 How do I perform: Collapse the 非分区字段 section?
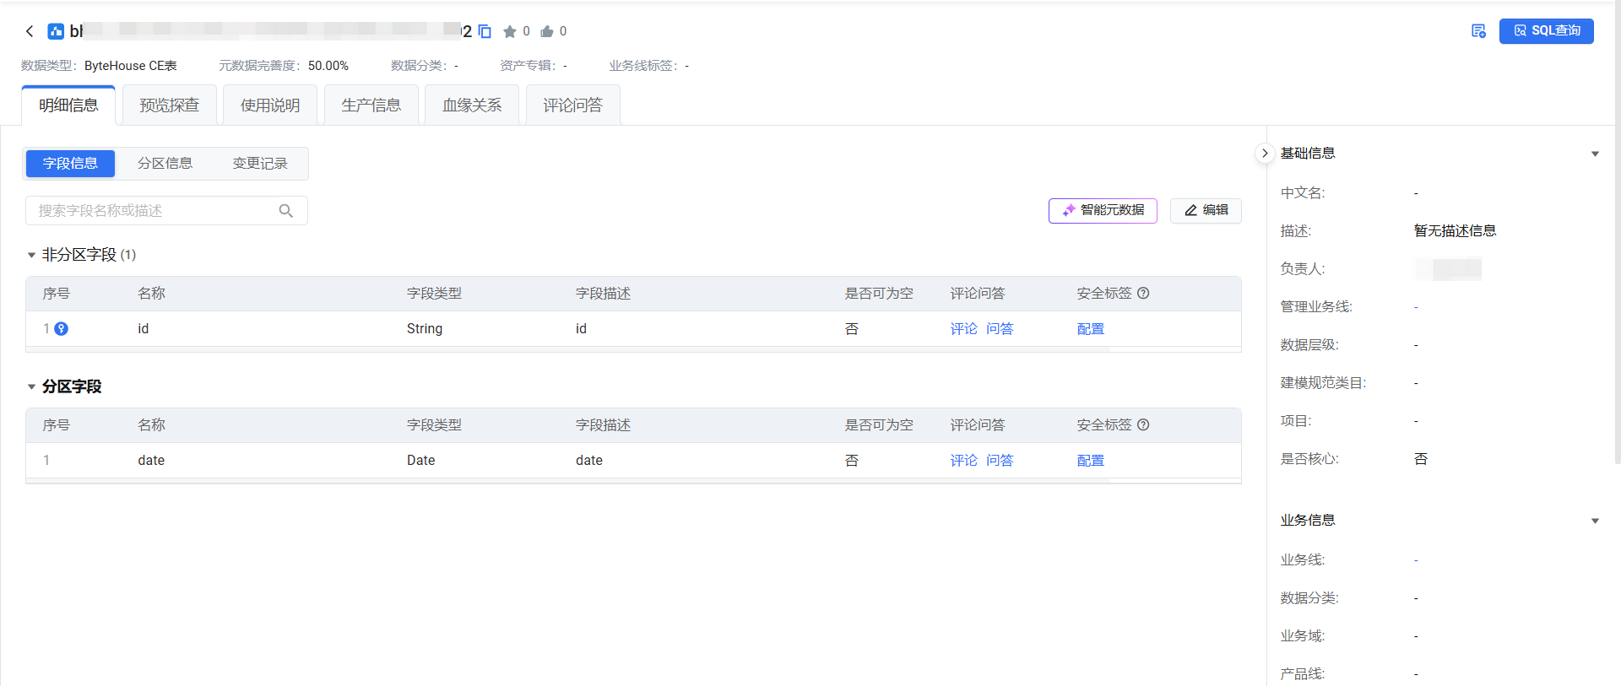(x=31, y=255)
